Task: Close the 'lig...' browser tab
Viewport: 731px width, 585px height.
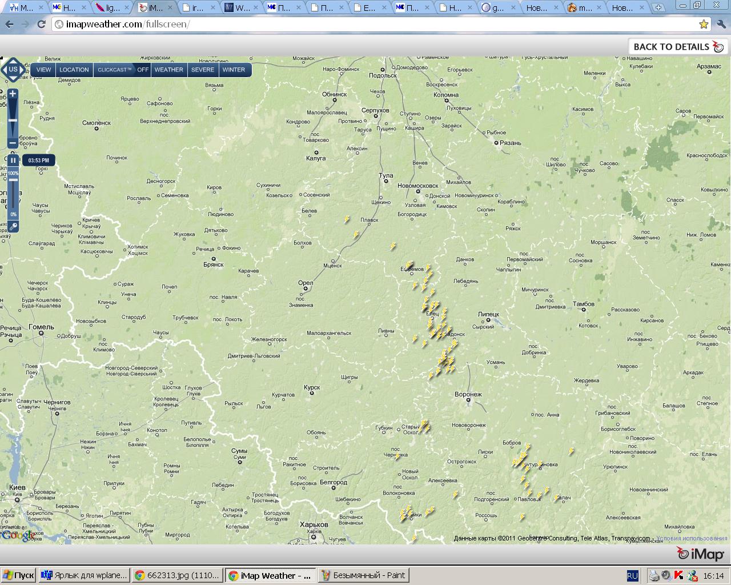Action: click(x=127, y=8)
